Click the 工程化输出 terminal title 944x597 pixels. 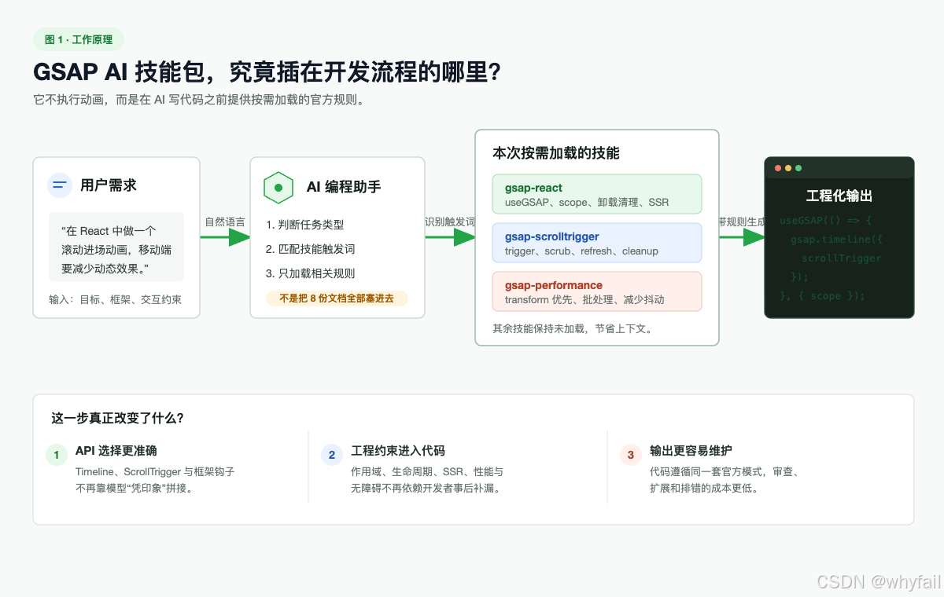[x=839, y=196]
